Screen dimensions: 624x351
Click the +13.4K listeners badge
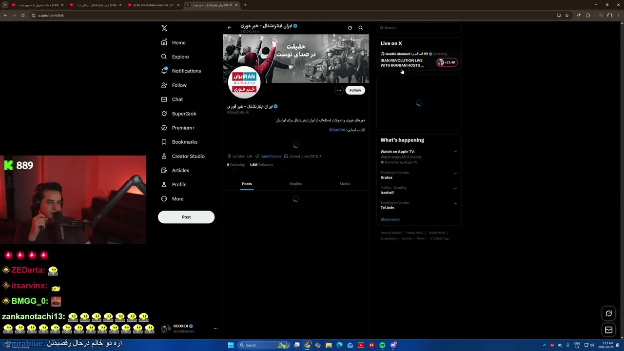click(447, 62)
